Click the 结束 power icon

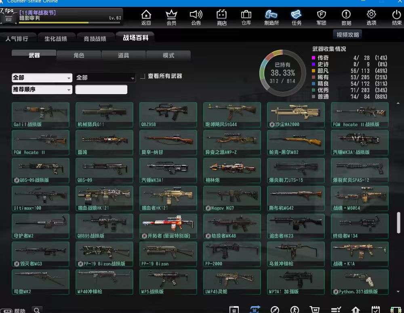point(397,17)
